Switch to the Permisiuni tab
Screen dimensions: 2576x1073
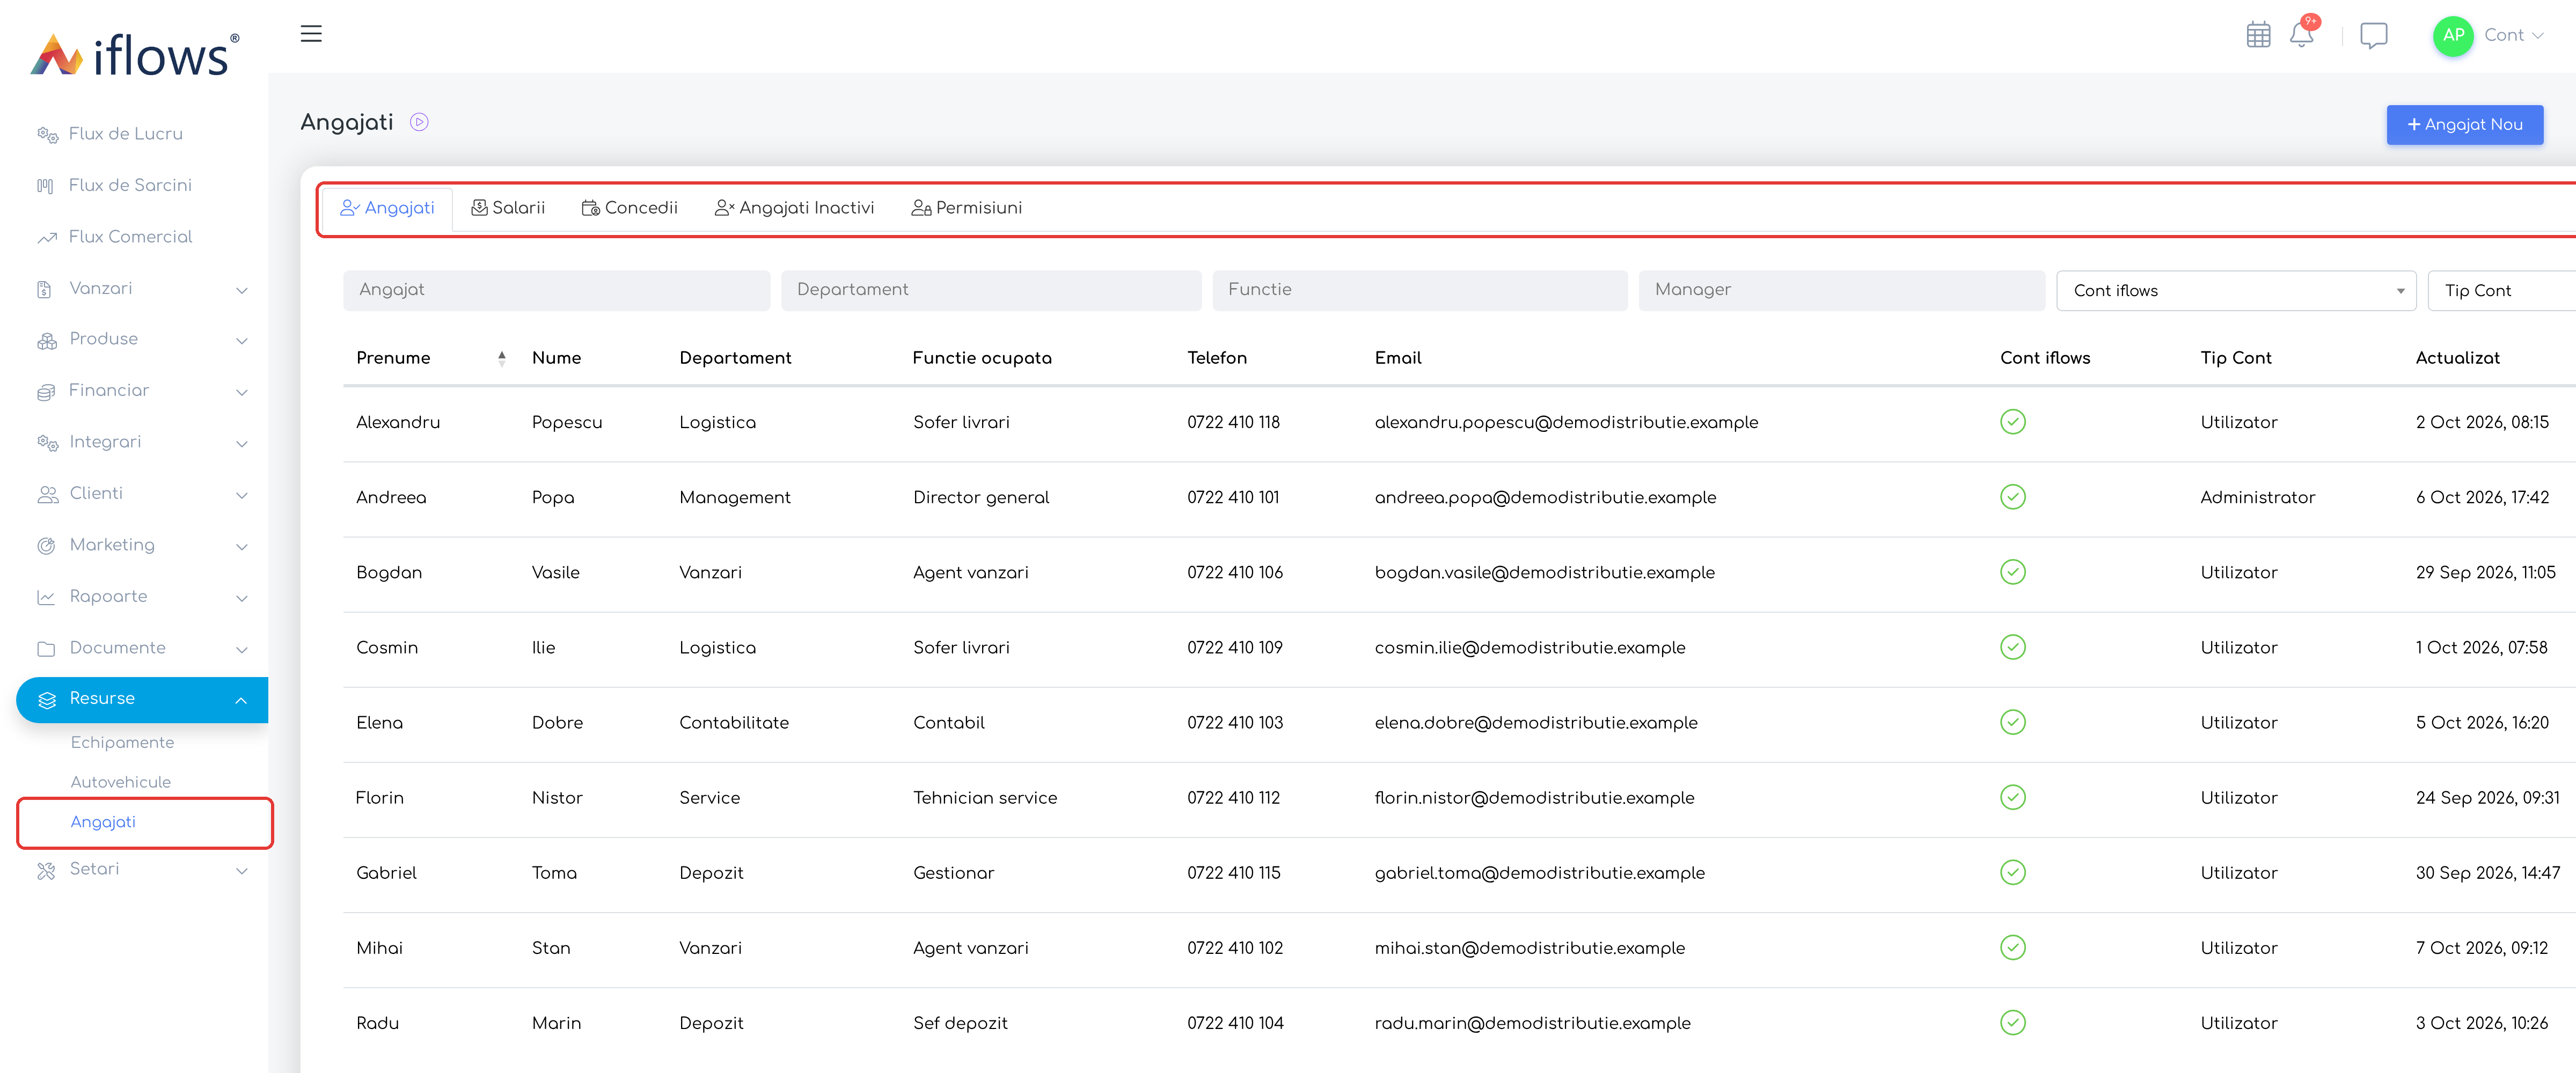(967, 208)
